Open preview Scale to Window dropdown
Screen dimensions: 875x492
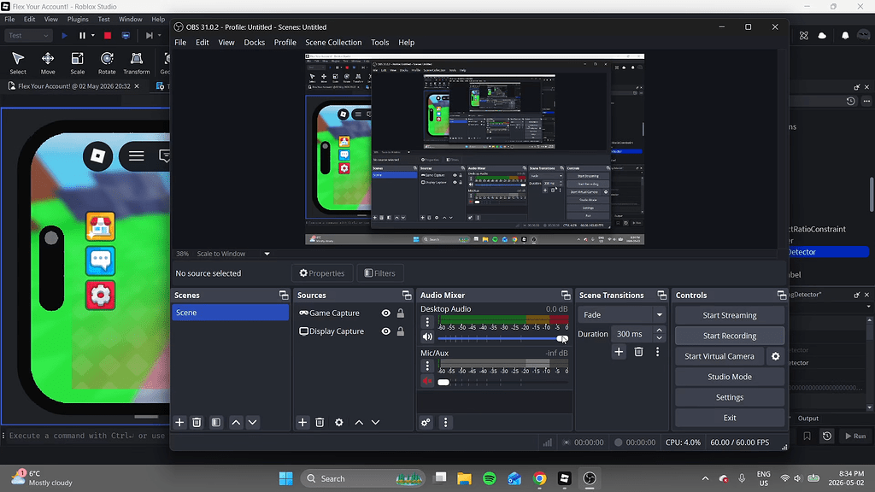[267, 254]
